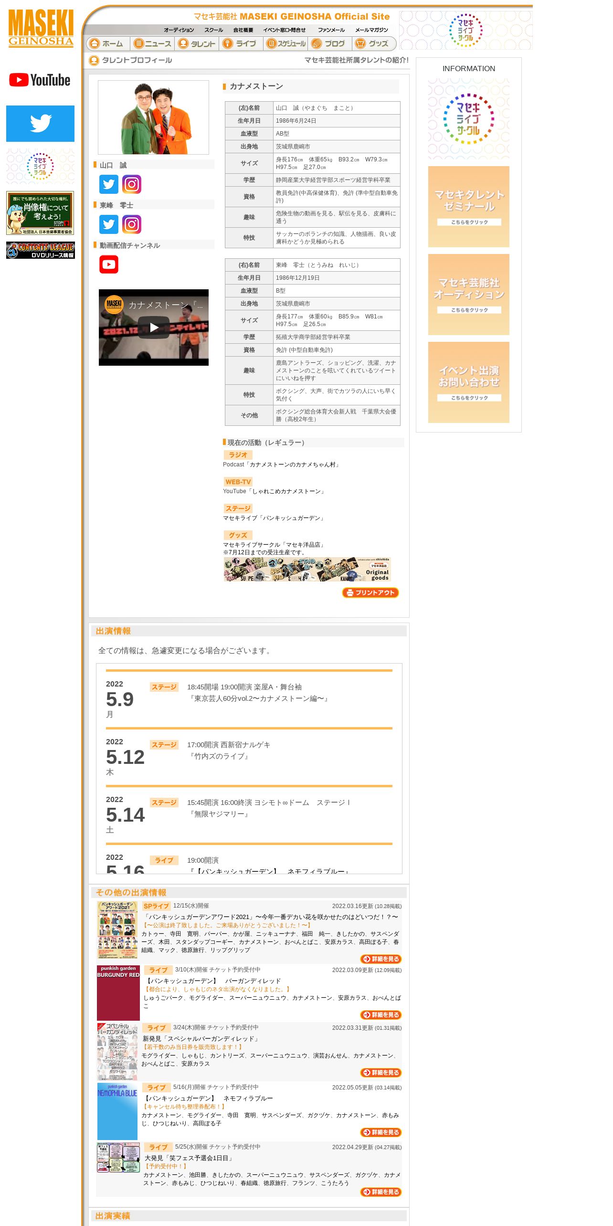
Task: Click the カナメストーン profile photo
Action: click(x=153, y=117)
